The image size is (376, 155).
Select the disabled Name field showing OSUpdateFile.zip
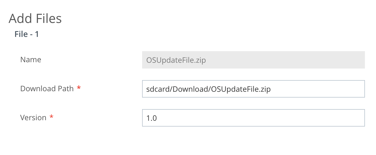point(253,60)
